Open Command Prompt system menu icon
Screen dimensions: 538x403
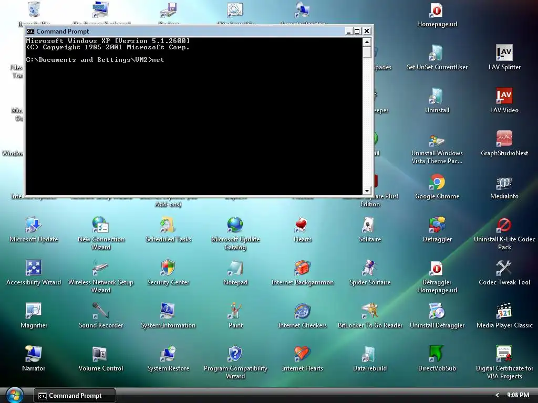(30, 31)
